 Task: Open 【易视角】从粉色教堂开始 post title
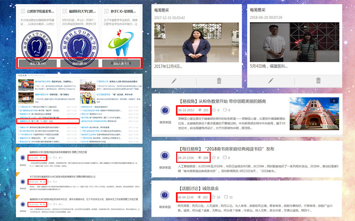(222, 101)
